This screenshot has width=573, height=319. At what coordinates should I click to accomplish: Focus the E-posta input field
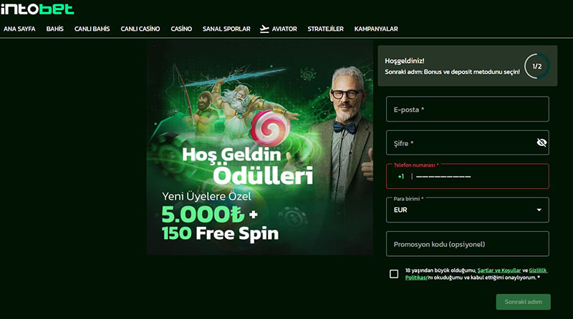click(468, 109)
